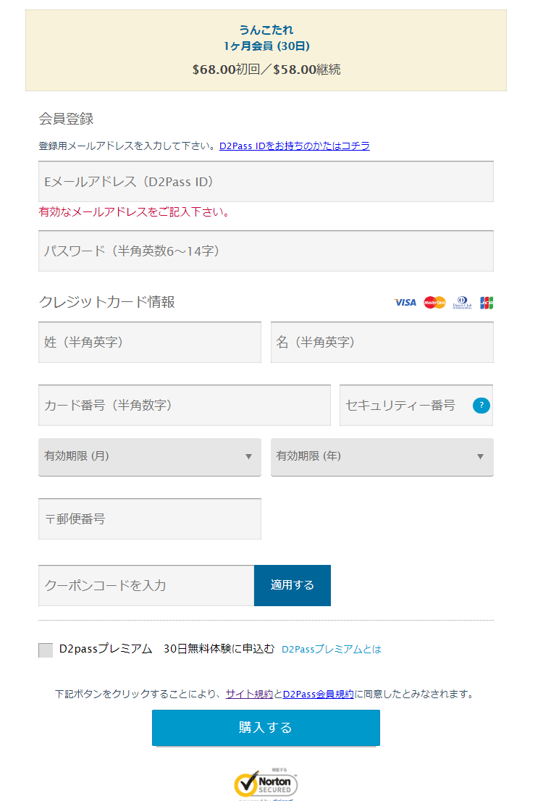Open the D2Pass会員規約 link

[318, 694]
